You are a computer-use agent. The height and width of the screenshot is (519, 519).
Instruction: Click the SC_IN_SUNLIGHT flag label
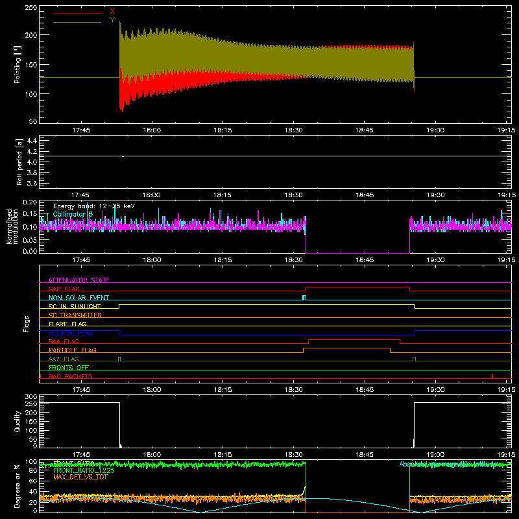pyautogui.click(x=75, y=306)
